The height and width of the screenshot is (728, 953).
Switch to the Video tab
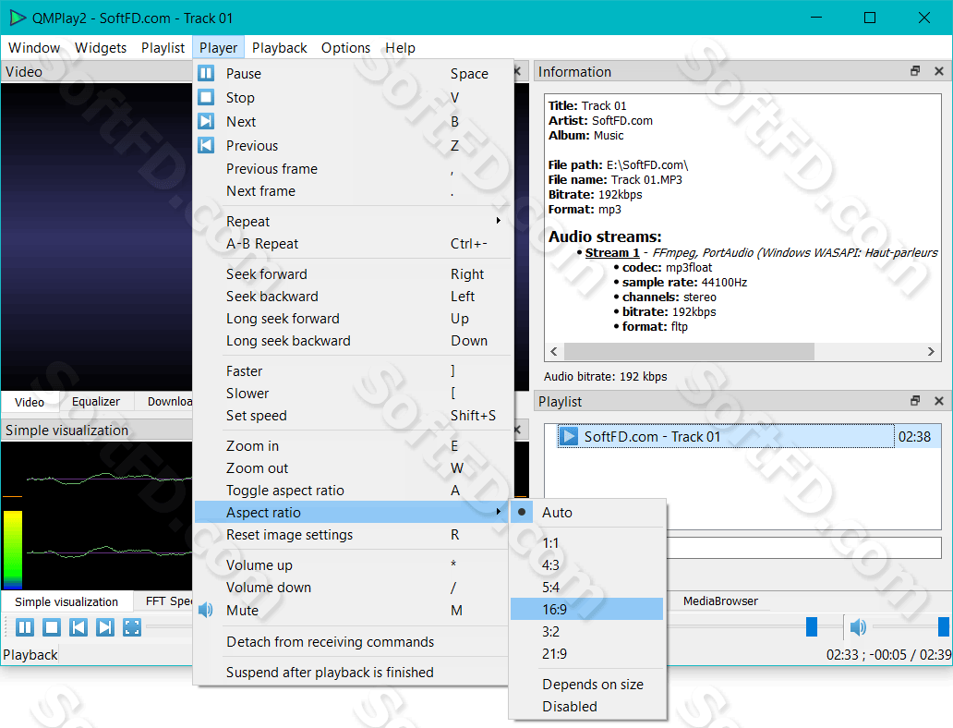30,401
